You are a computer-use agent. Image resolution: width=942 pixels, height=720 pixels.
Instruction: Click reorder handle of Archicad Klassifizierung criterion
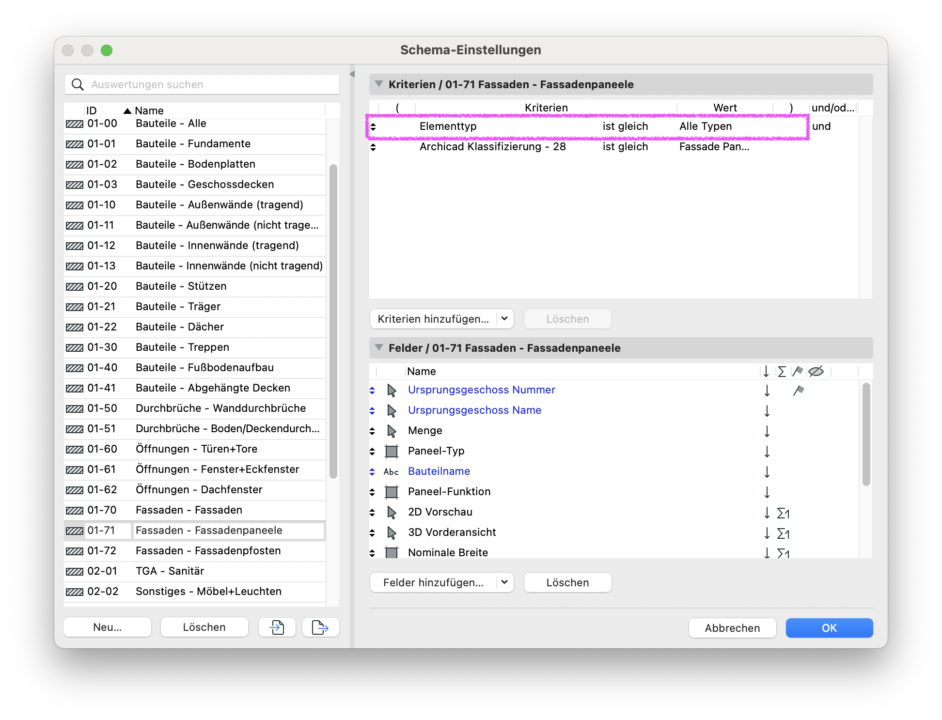(x=373, y=147)
